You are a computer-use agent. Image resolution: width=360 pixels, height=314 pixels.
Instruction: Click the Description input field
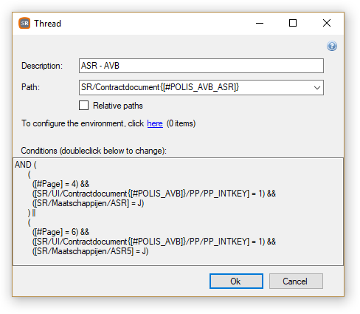pos(201,66)
